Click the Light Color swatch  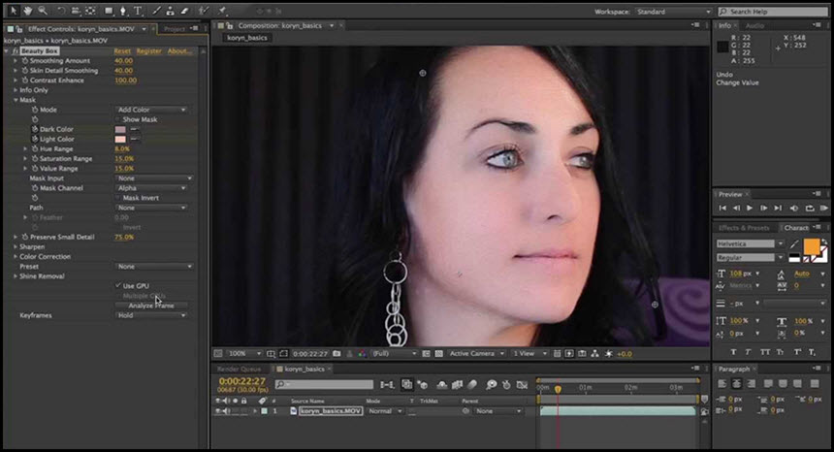(121, 140)
